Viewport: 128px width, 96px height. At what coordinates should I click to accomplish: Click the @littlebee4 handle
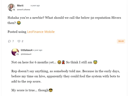point(26,54)
